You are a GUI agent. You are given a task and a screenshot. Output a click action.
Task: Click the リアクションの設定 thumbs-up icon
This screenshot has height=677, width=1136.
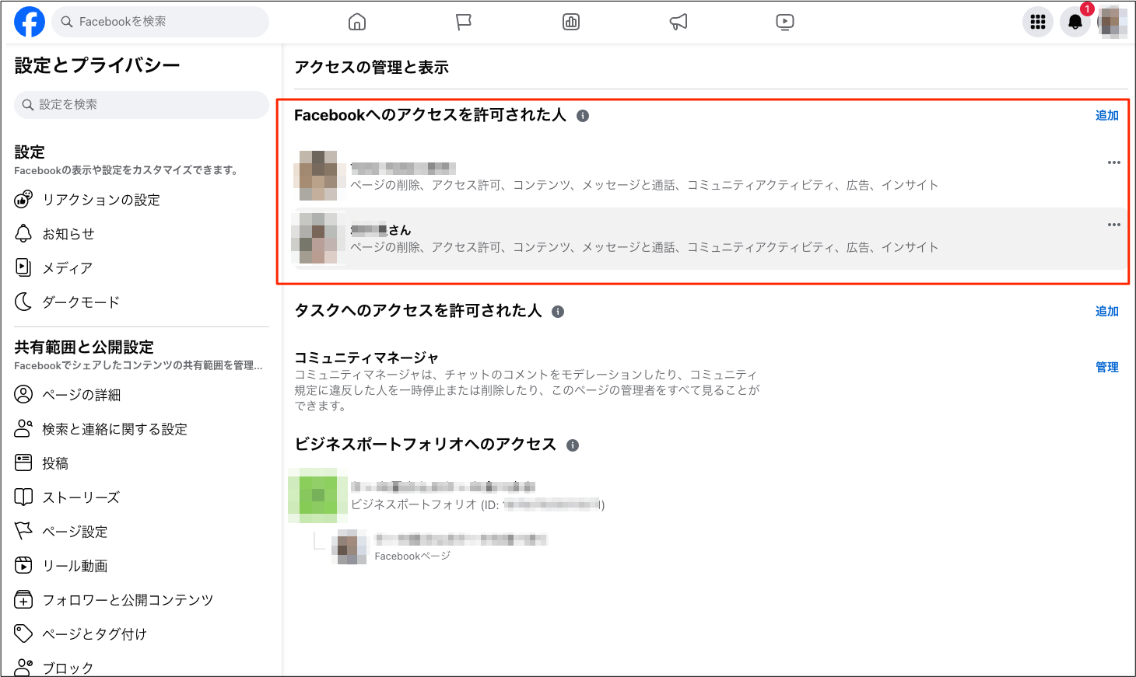click(23, 199)
